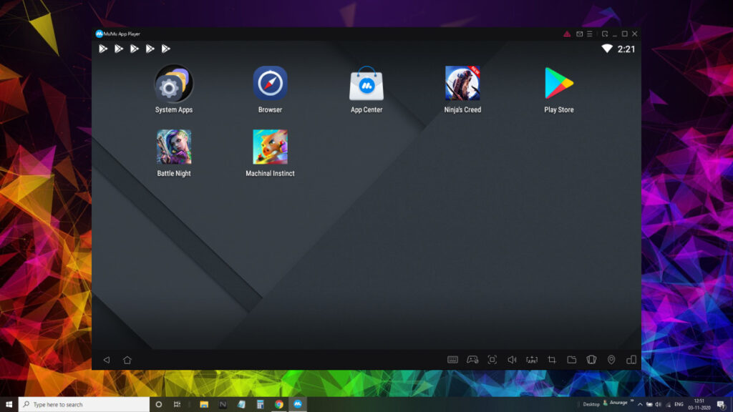Set a virtual location with the pin icon

tap(611, 360)
